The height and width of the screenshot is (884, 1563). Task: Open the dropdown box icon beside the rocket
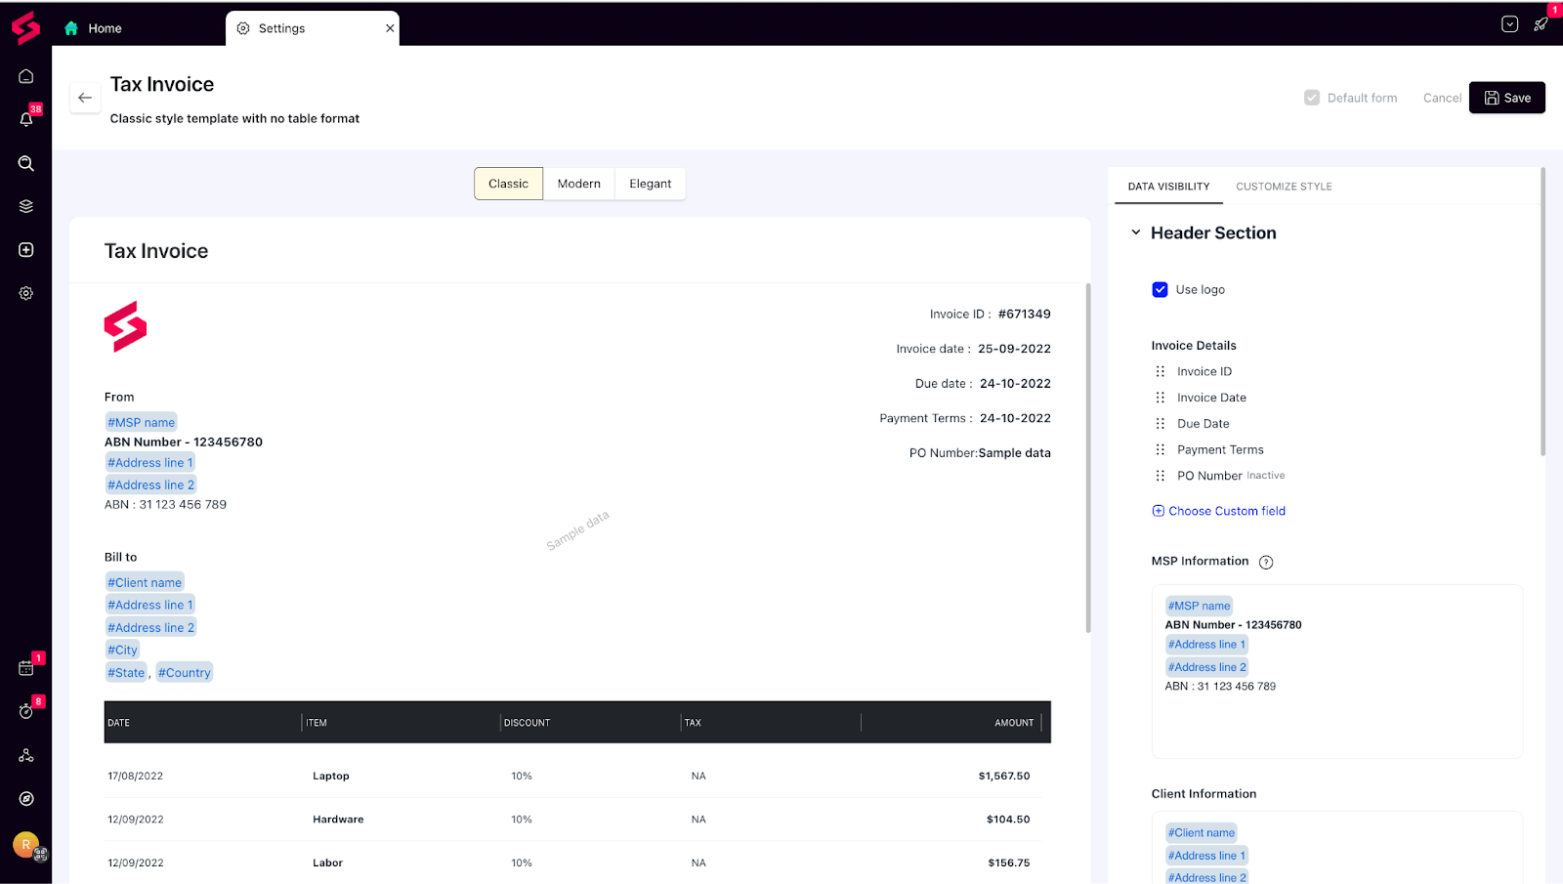point(1509,24)
